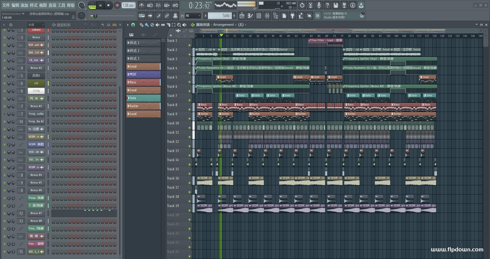Click the microphone one-click recording icon
Image resolution: width=490 pixels, height=259 pixels.
[319, 5]
